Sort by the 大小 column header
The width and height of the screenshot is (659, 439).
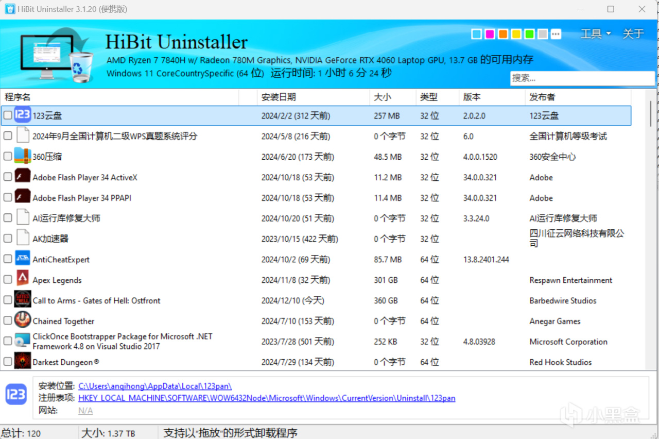pyautogui.click(x=393, y=97)
